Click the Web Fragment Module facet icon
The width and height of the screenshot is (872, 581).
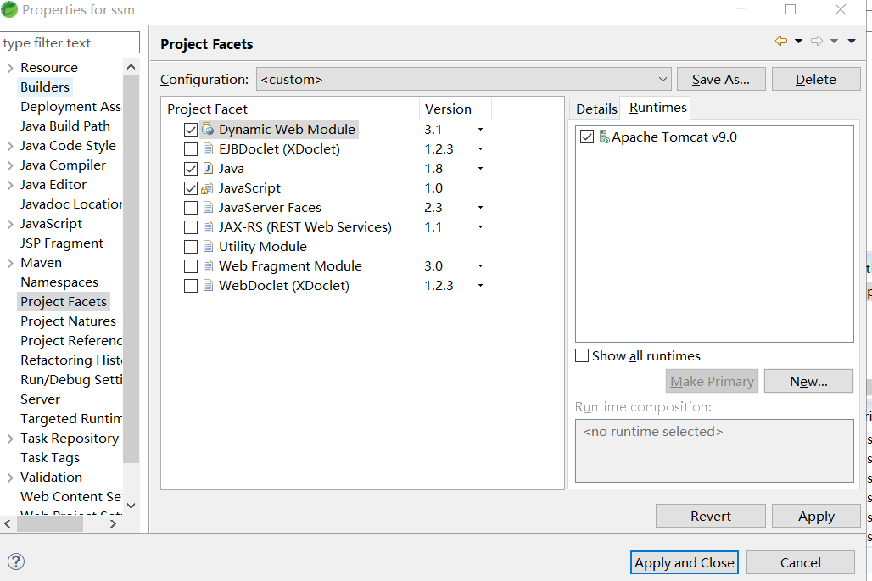pos(208,265)
